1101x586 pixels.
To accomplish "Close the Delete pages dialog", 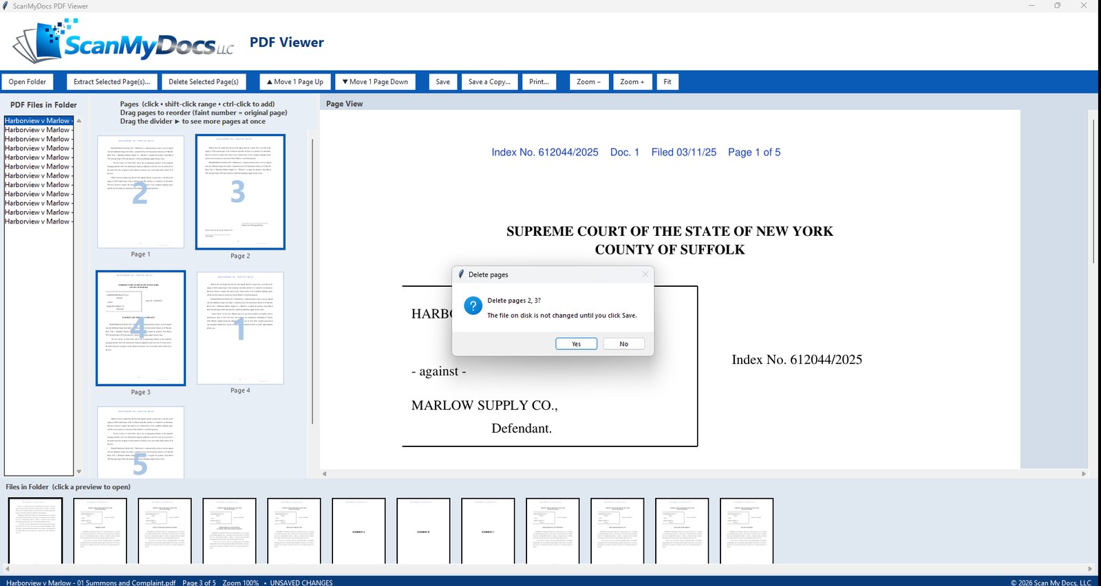I will tap(645, 274).
